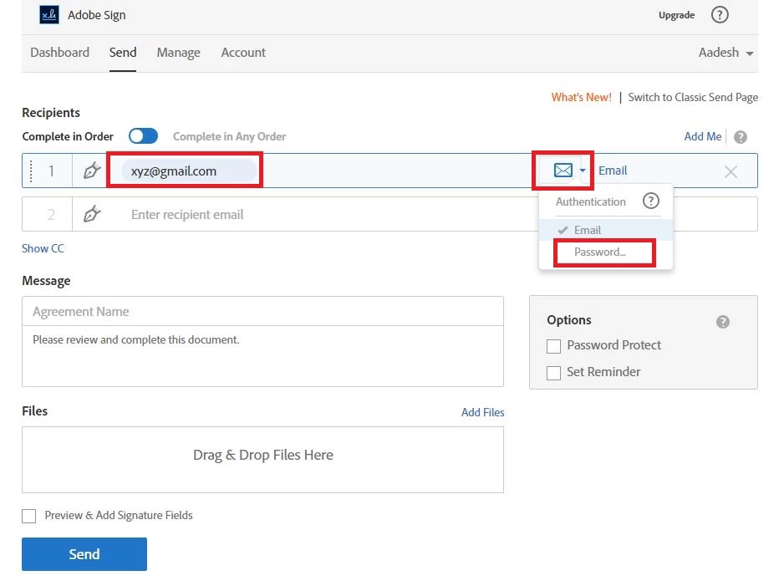784x586 pixels.
Task: Open the Account tab
Action: coord(243,53)
